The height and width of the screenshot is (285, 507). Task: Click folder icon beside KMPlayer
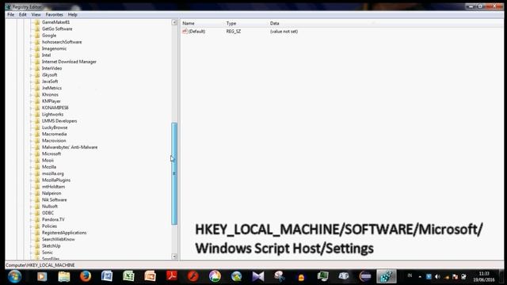[37, 101]
